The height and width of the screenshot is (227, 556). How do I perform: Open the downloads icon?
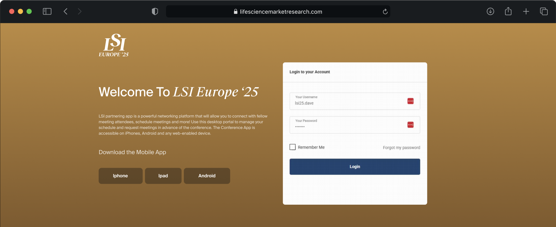(x=491, y=11)
